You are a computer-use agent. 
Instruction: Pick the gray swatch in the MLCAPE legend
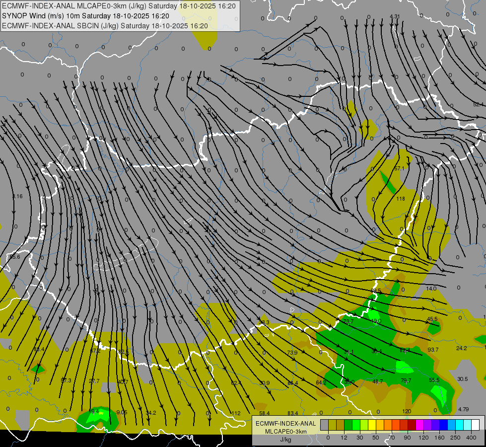[325, 425]
